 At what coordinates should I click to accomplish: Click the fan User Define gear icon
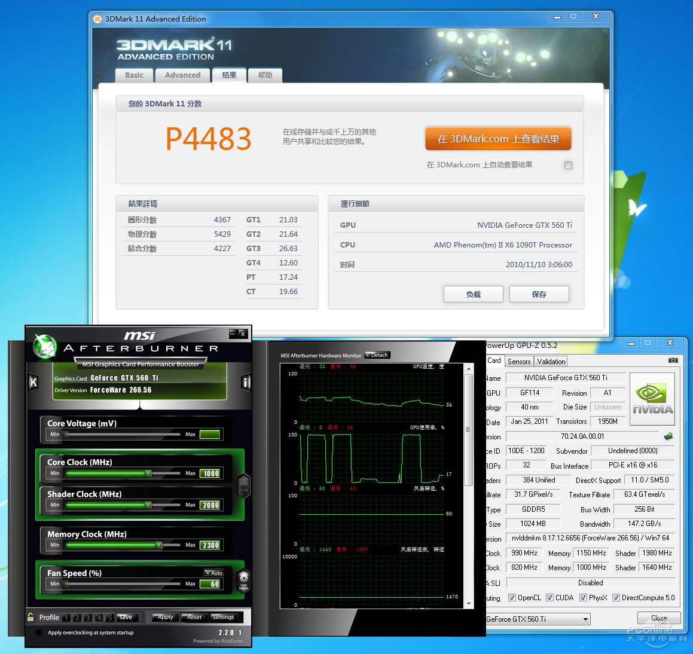pos(243,579)
